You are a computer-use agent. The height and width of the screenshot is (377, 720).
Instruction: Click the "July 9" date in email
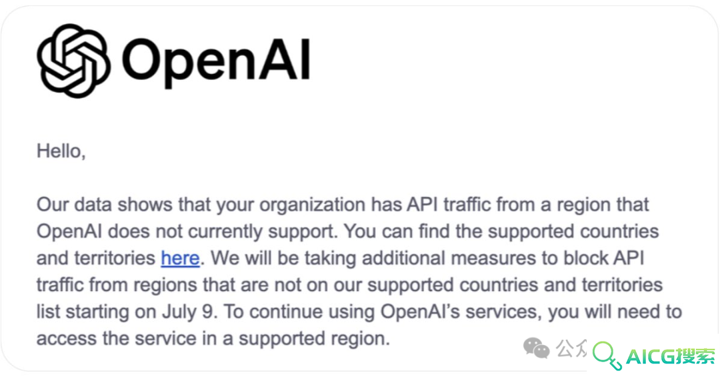tap(188, 312)
